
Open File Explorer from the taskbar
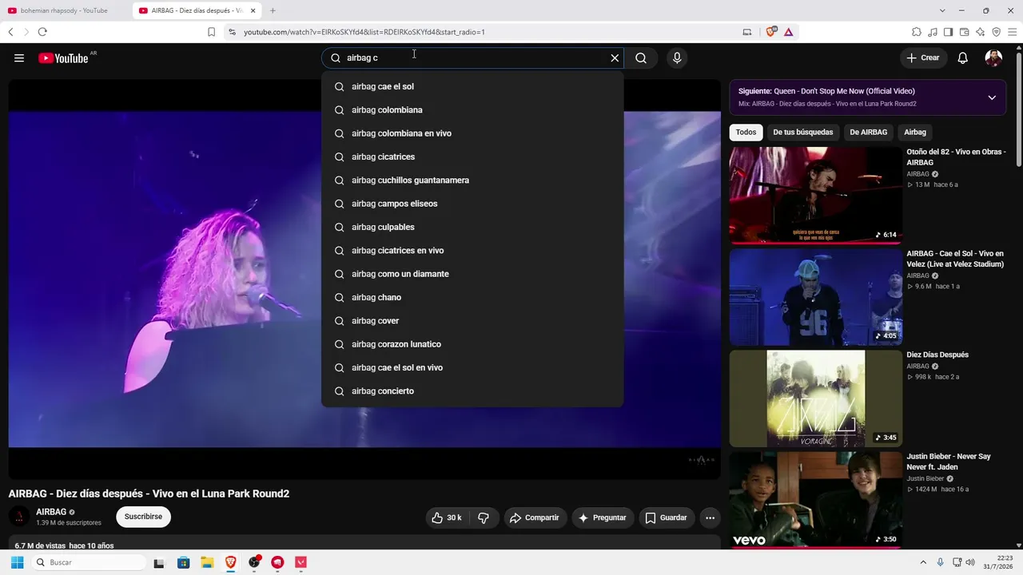(207, 562)
